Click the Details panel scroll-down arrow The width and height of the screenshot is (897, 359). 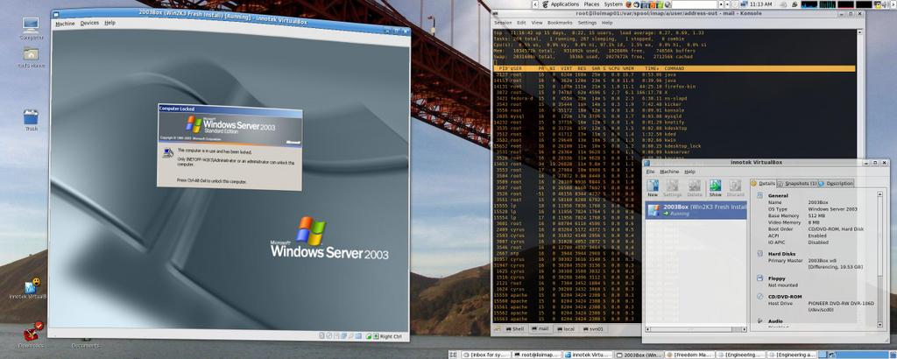(x=879, y=324)
